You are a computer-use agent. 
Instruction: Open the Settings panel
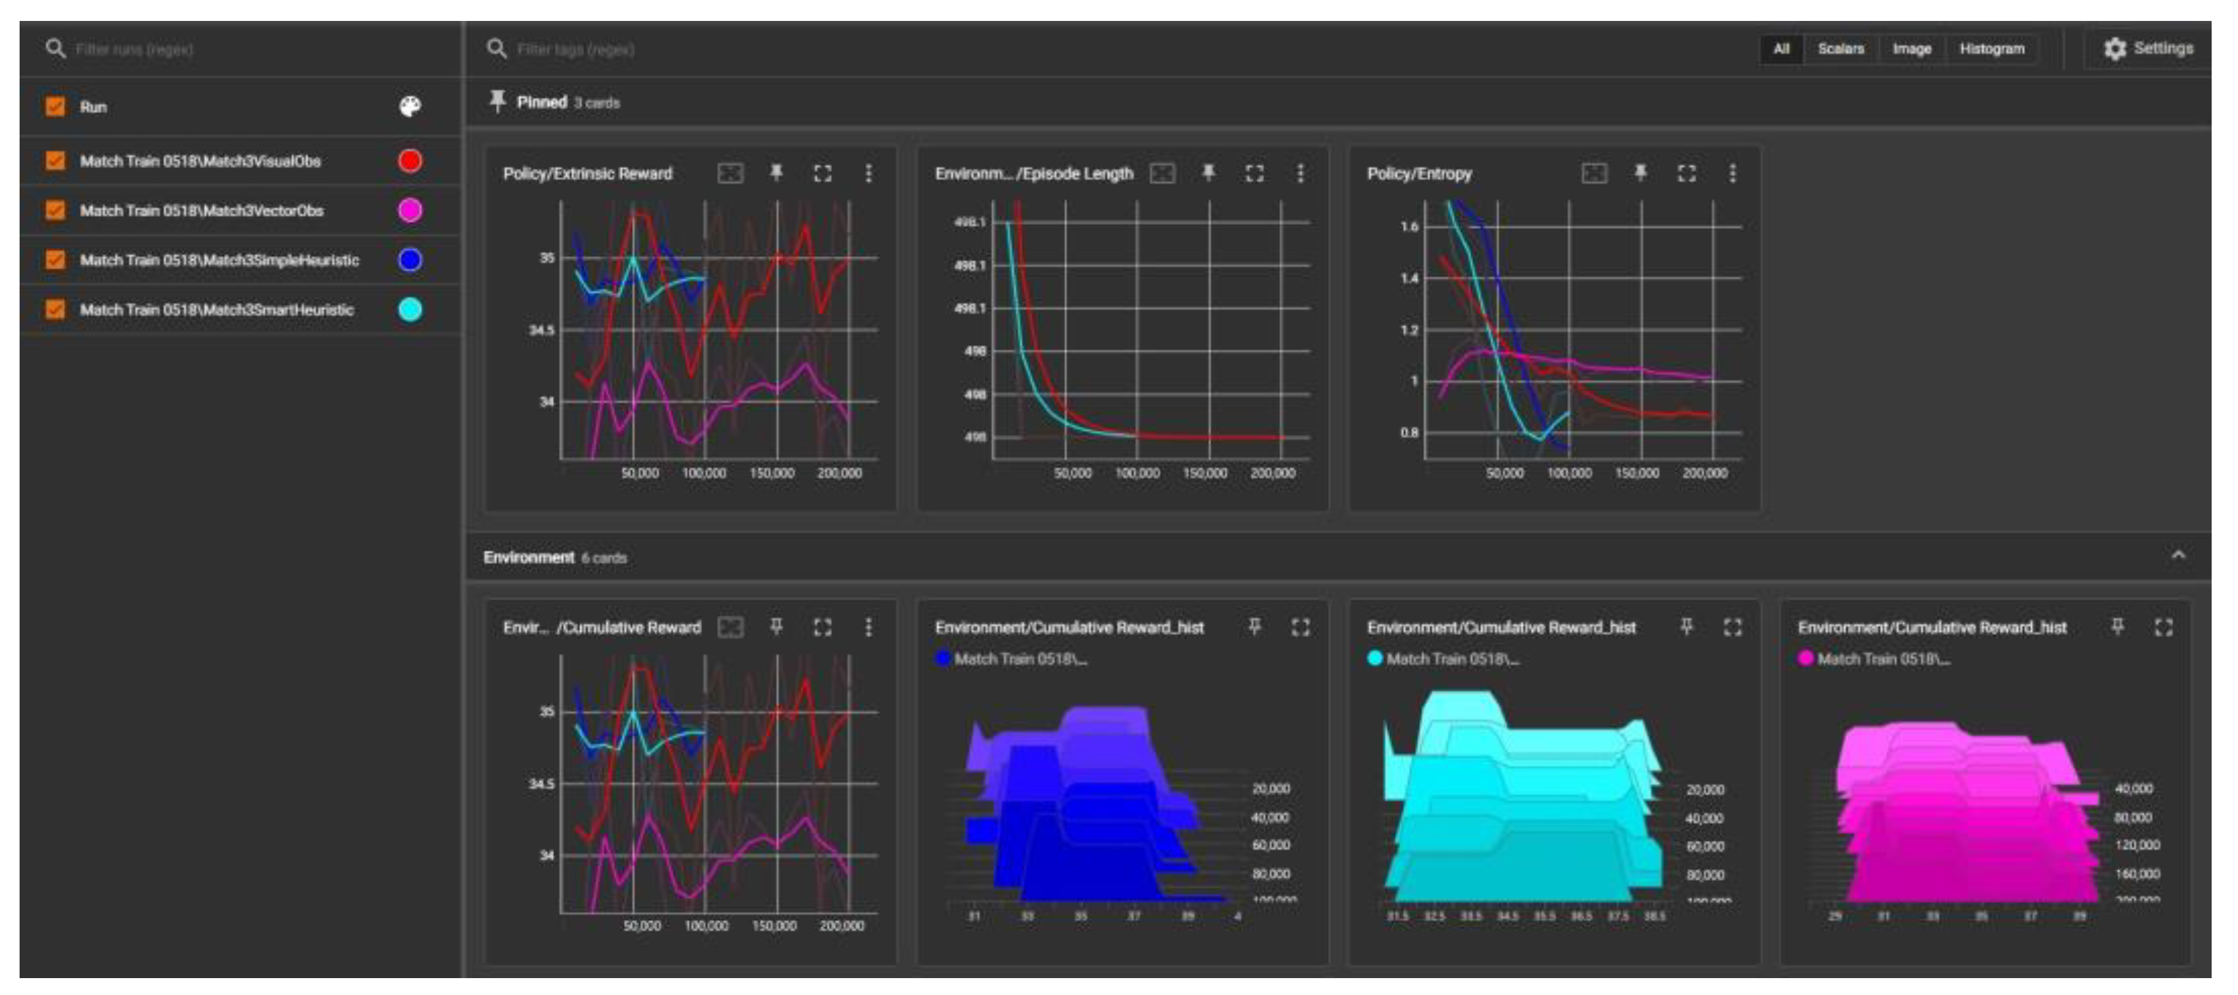tap(2147, 49)
